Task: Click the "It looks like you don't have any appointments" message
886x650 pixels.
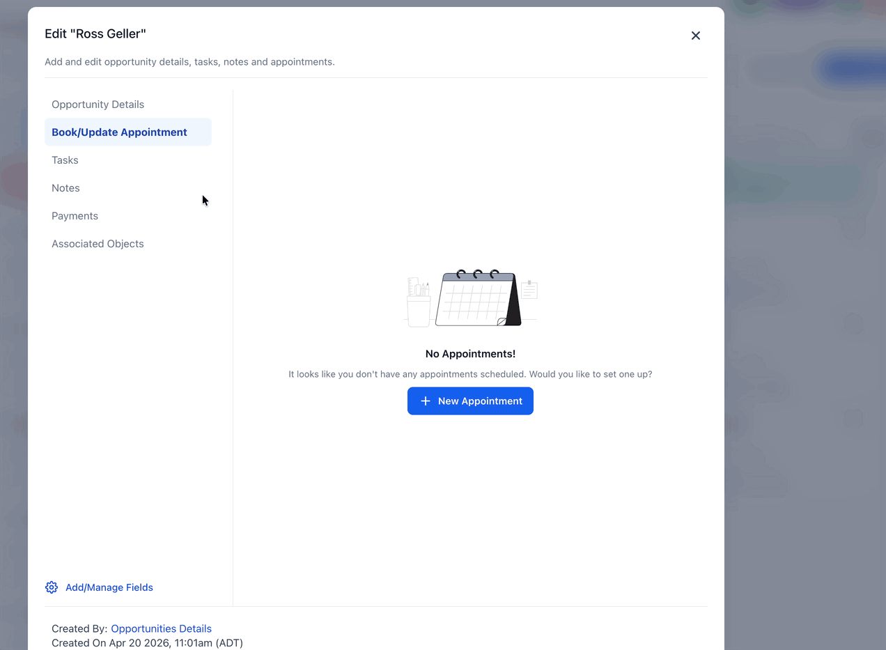Action: (470, 374)
